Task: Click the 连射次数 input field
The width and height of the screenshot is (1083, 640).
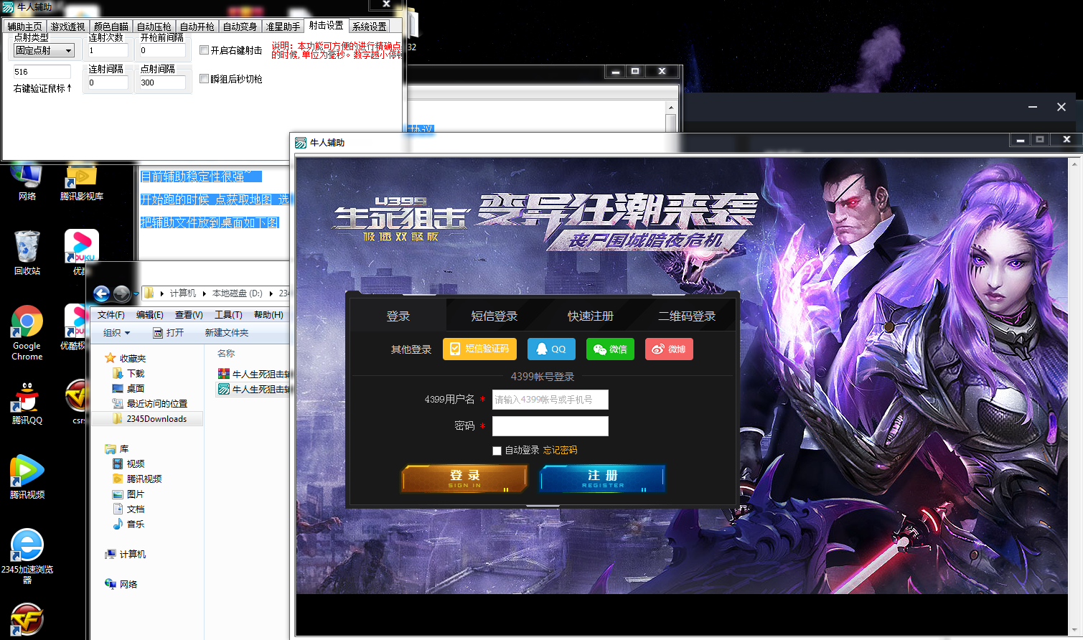Action: (x=108, y=50)
